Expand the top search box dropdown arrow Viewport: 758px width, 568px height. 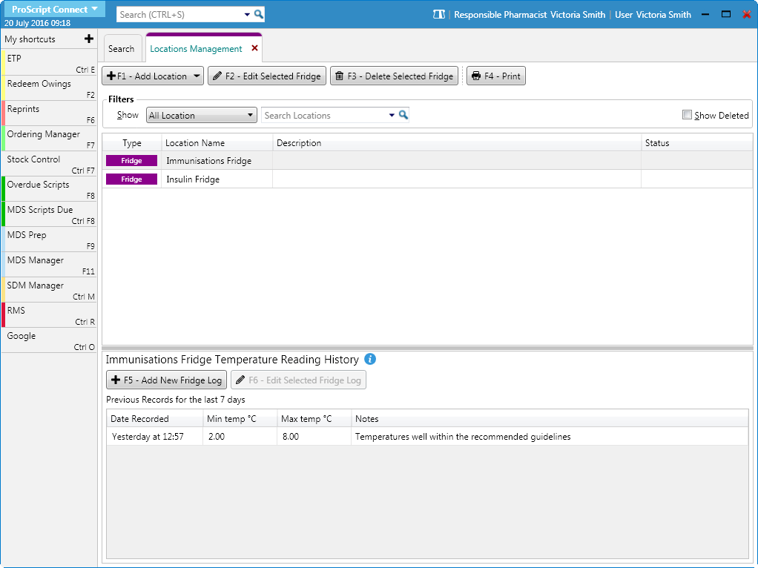point(247,15)
